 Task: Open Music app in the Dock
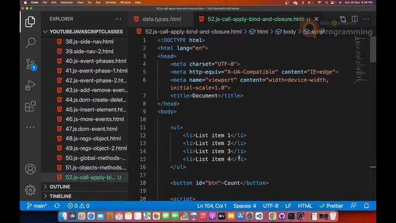coord(203,216)
